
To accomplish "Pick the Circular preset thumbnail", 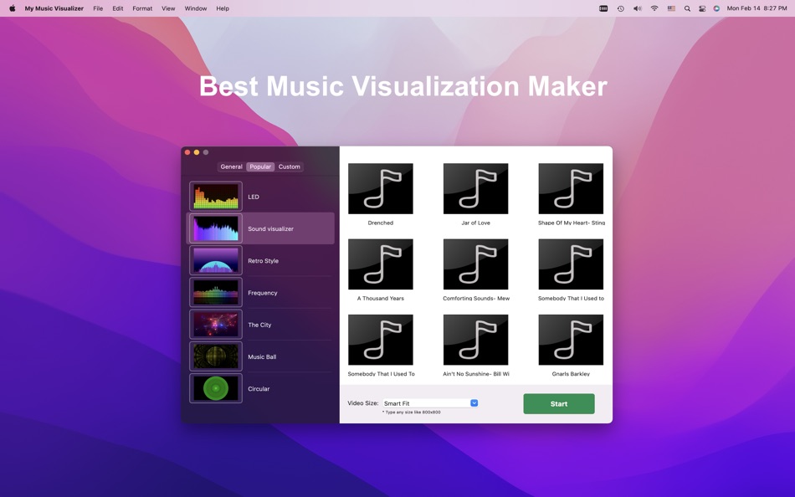I will tap(215, 388).
